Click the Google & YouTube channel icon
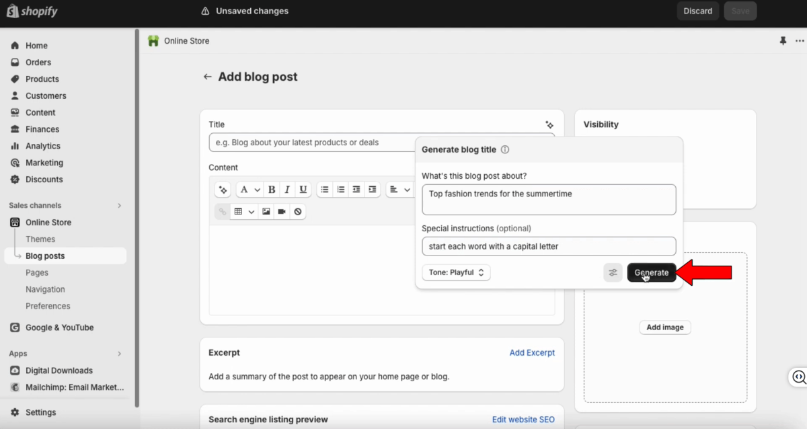 (x=15, y=328)
